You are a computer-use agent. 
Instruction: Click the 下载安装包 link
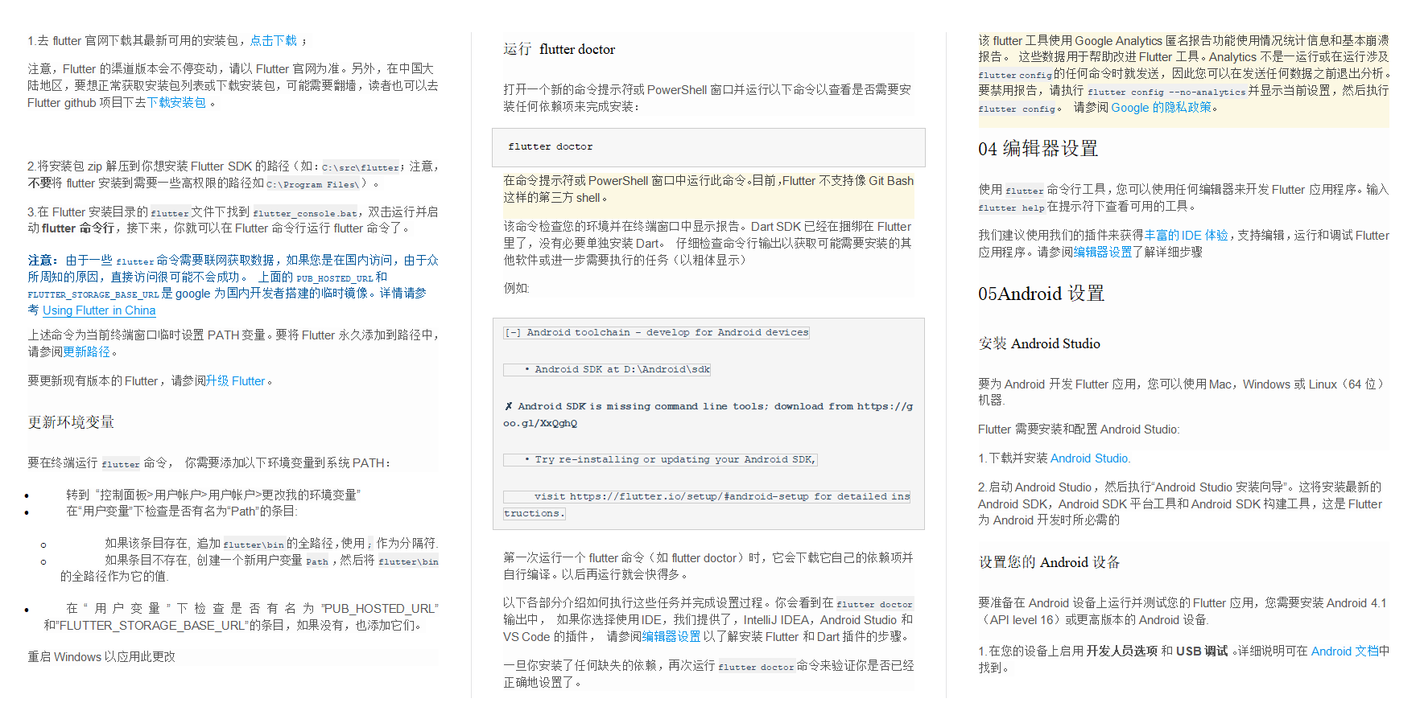[x=176, y=102]
